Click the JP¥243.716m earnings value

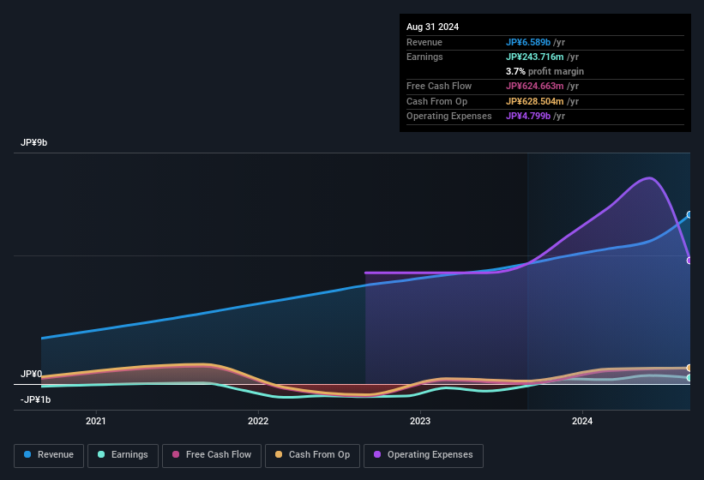pos(535,57)
